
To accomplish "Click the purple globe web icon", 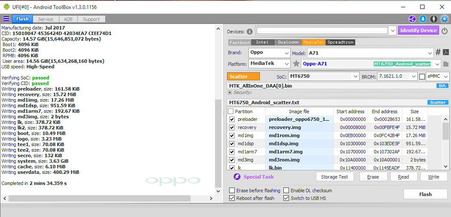I will pos(412,19).
